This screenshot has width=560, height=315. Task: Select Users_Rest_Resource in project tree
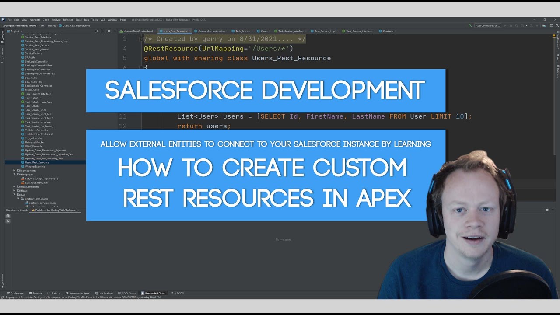point(37,162)
